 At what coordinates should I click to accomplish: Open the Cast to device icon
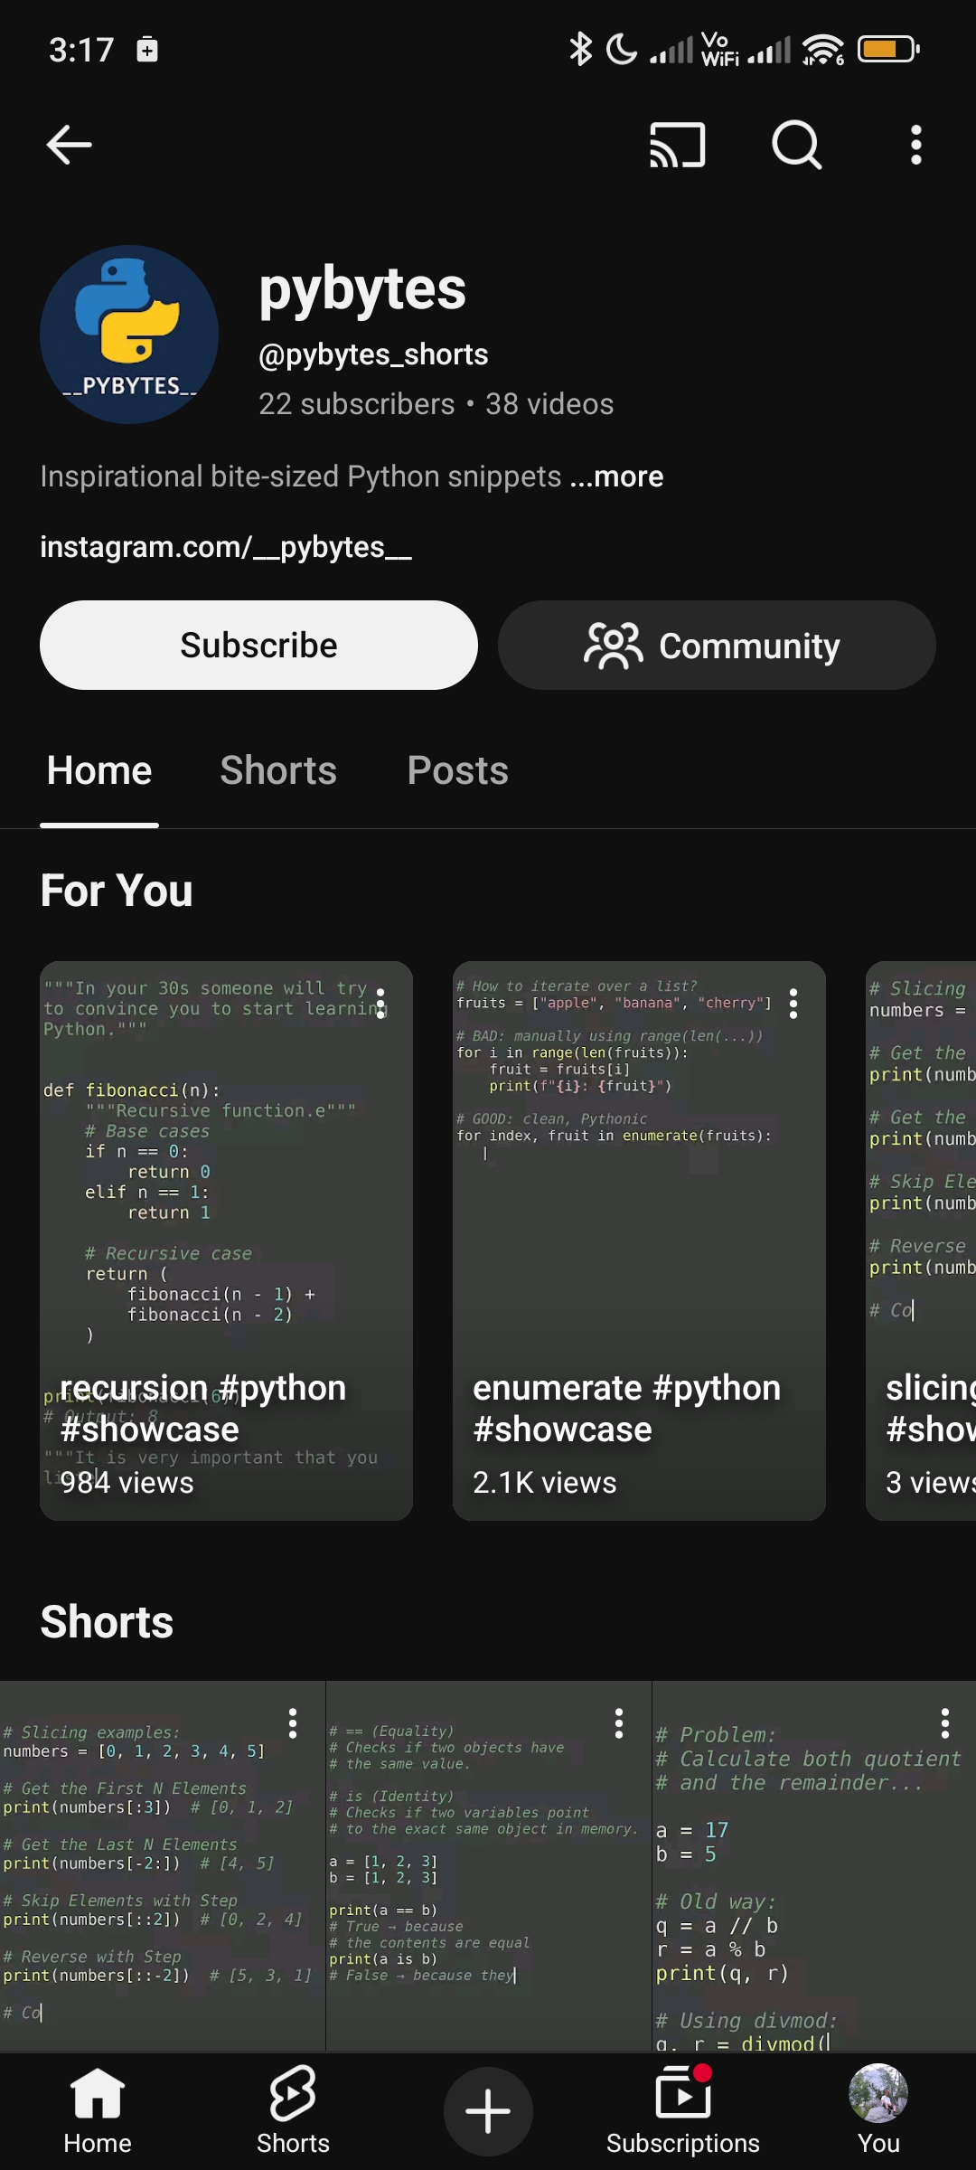(677, 145)
